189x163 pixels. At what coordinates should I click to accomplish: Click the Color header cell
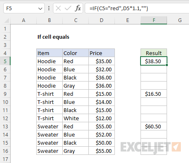75,53
